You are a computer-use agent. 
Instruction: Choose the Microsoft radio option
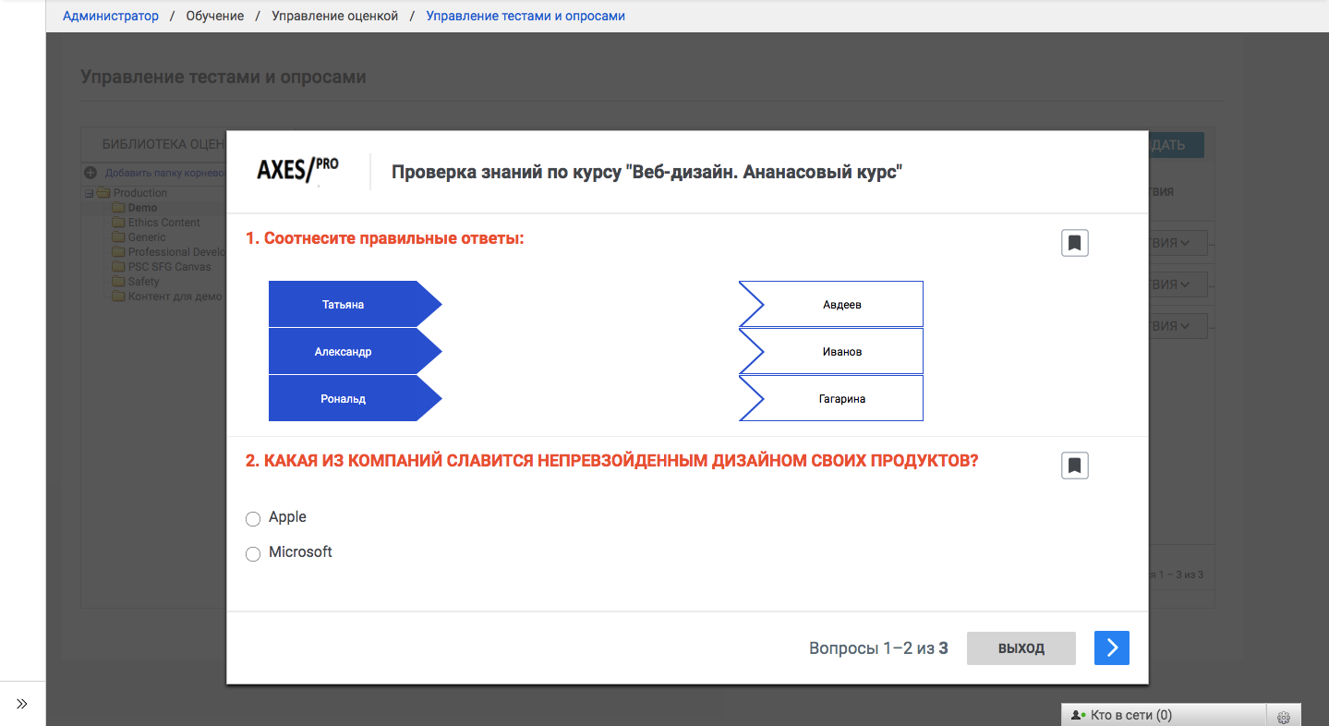(x=253, y=554)
